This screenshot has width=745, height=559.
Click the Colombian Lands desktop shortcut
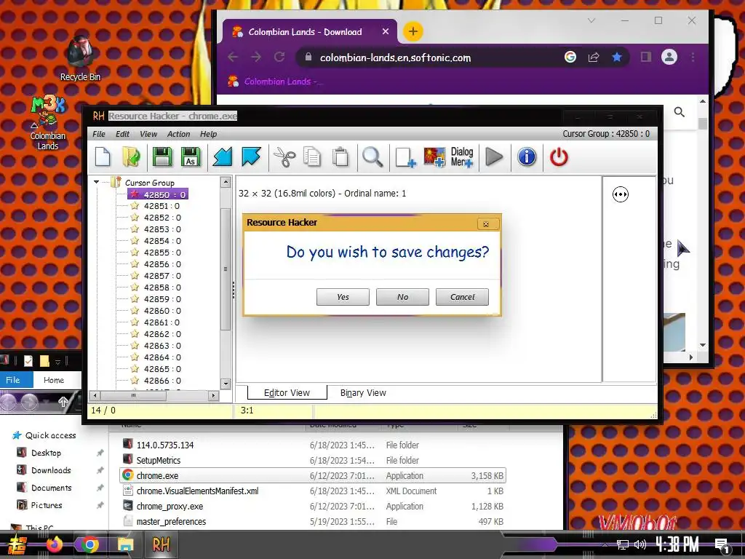pos(47,122)
